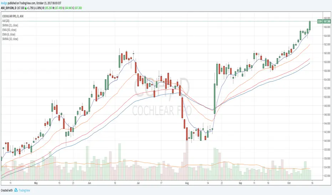Click the Jun label on date axis
This screenshot has height=195, width=332.
click(89, 183)
